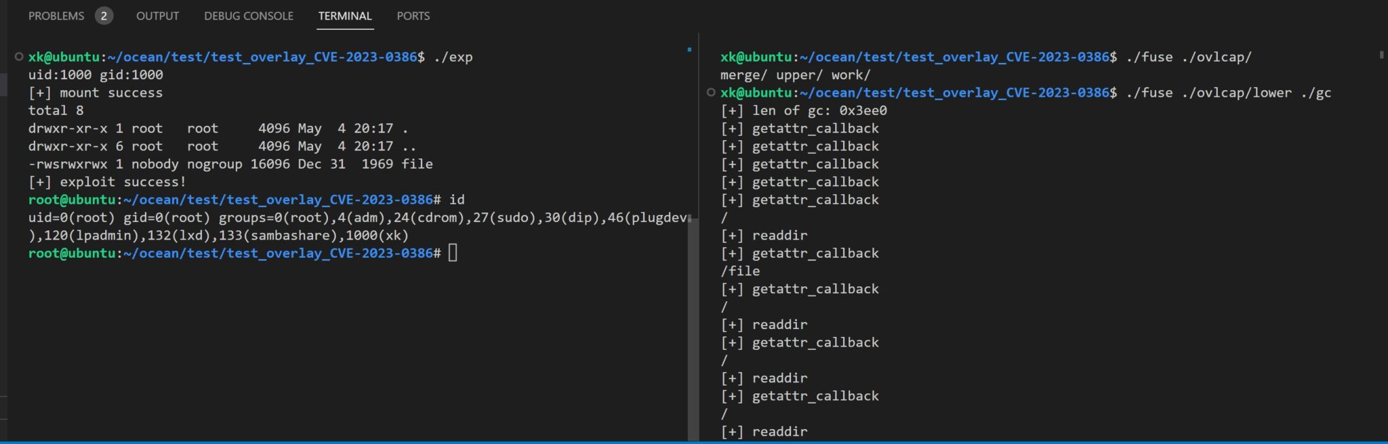Switch to the PORTS tab
1388x444 pixels.
point(413,16)
